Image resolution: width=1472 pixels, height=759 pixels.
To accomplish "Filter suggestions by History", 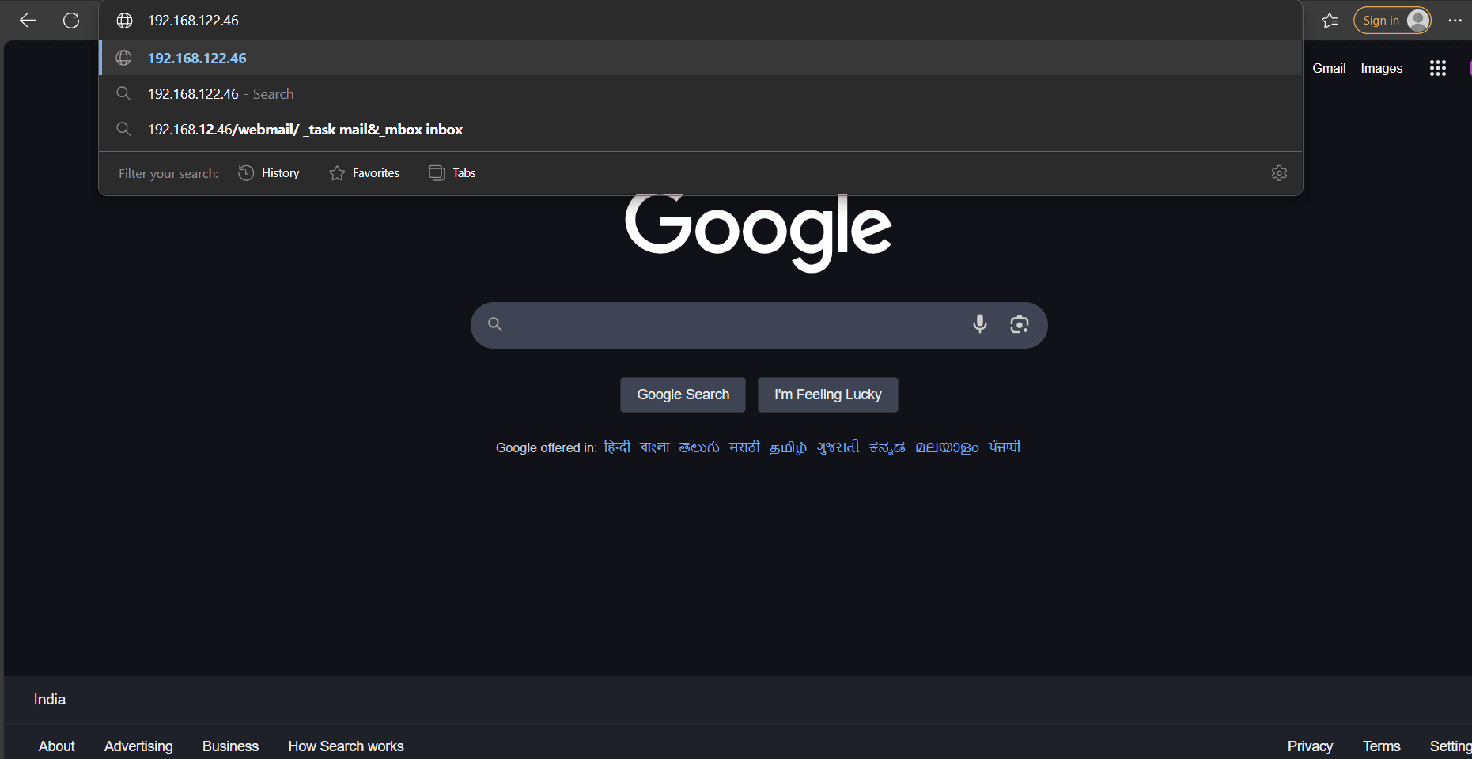I will [269, 173].
